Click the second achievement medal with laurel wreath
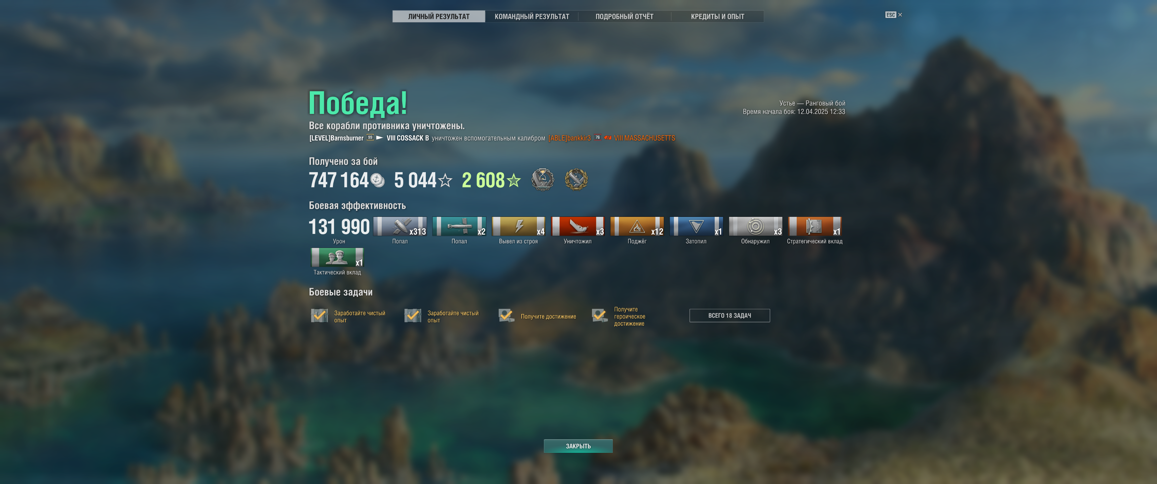Viewport: 1157px width, 484px height. pos(576,179)
